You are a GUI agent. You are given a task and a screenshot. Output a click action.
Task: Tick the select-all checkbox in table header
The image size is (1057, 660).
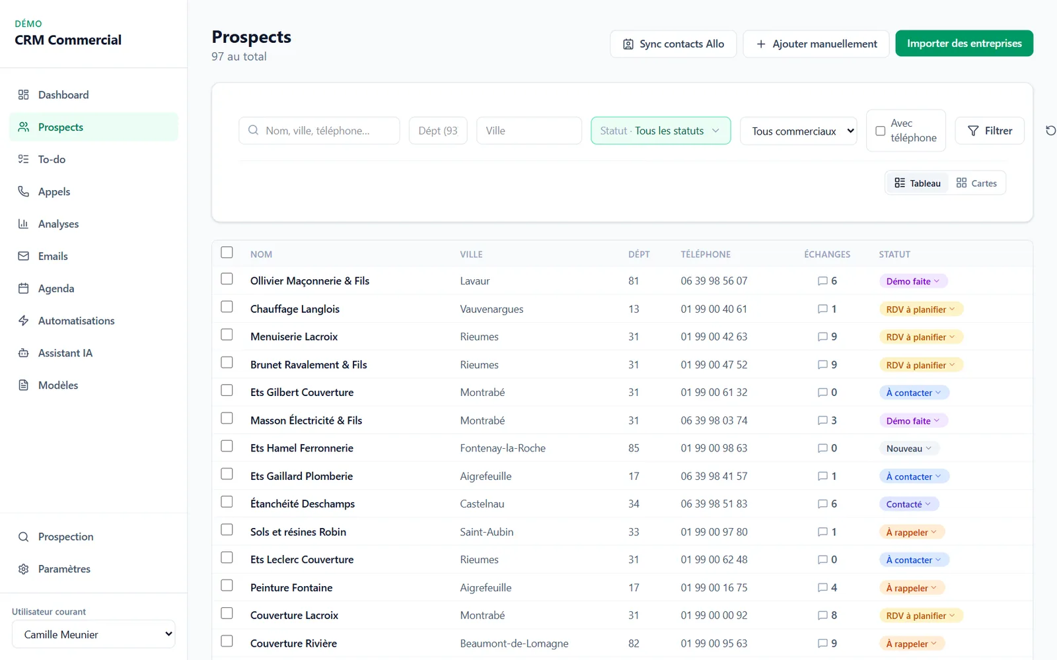pos(227,252)
